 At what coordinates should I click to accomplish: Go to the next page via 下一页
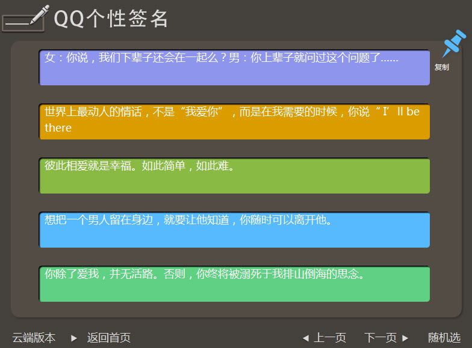(x=380, y=338)
